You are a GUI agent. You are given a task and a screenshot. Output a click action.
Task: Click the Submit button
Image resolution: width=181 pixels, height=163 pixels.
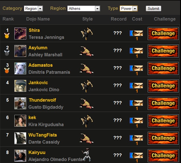tap(153, 8)
